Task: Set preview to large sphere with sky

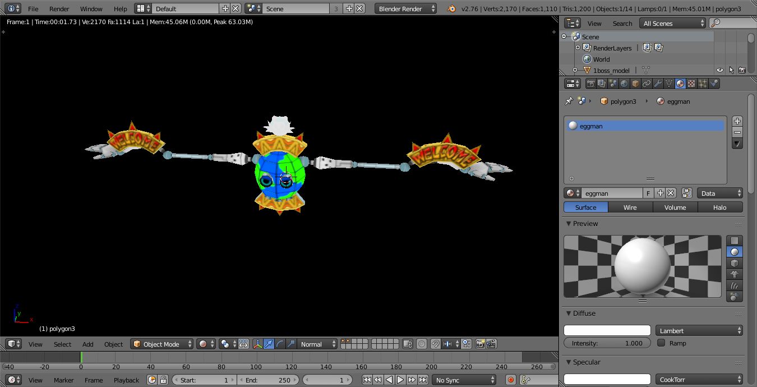Action: [735, 297]
